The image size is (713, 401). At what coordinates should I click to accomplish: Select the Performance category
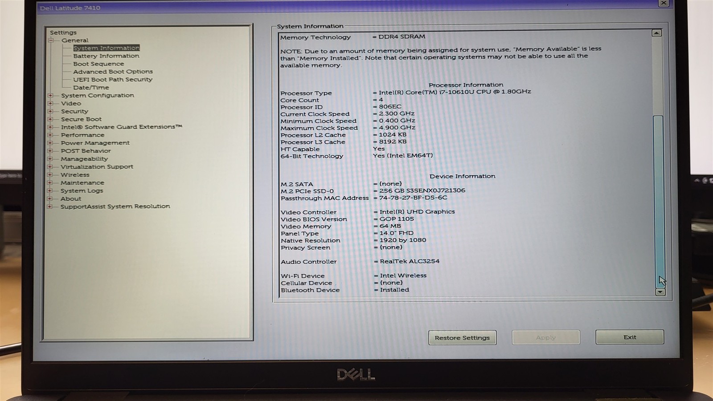pyautogui.click(x=82, y=135)
